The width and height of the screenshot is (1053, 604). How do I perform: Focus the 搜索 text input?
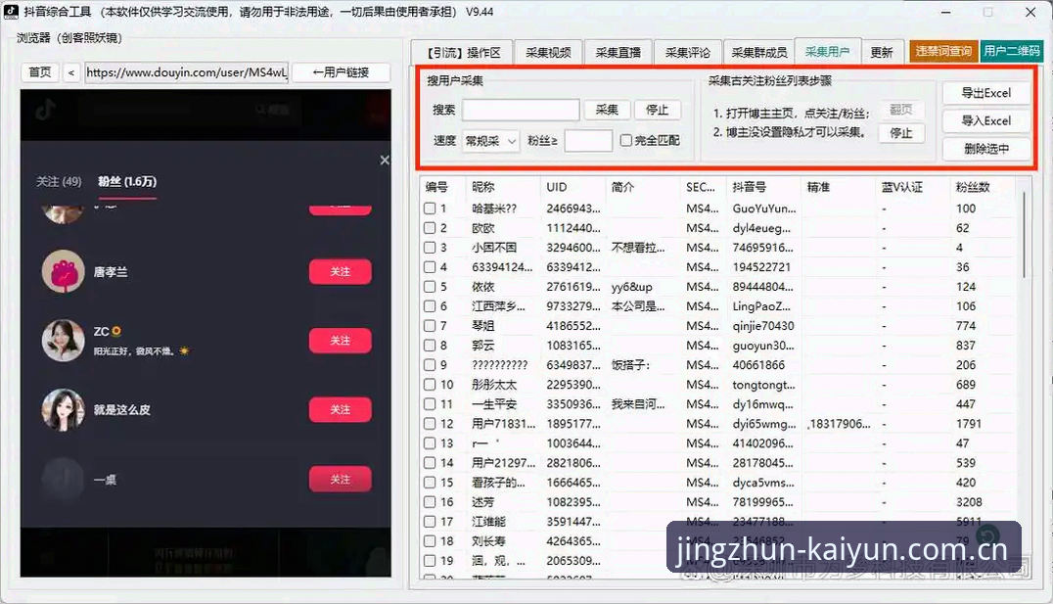(521, 110)
